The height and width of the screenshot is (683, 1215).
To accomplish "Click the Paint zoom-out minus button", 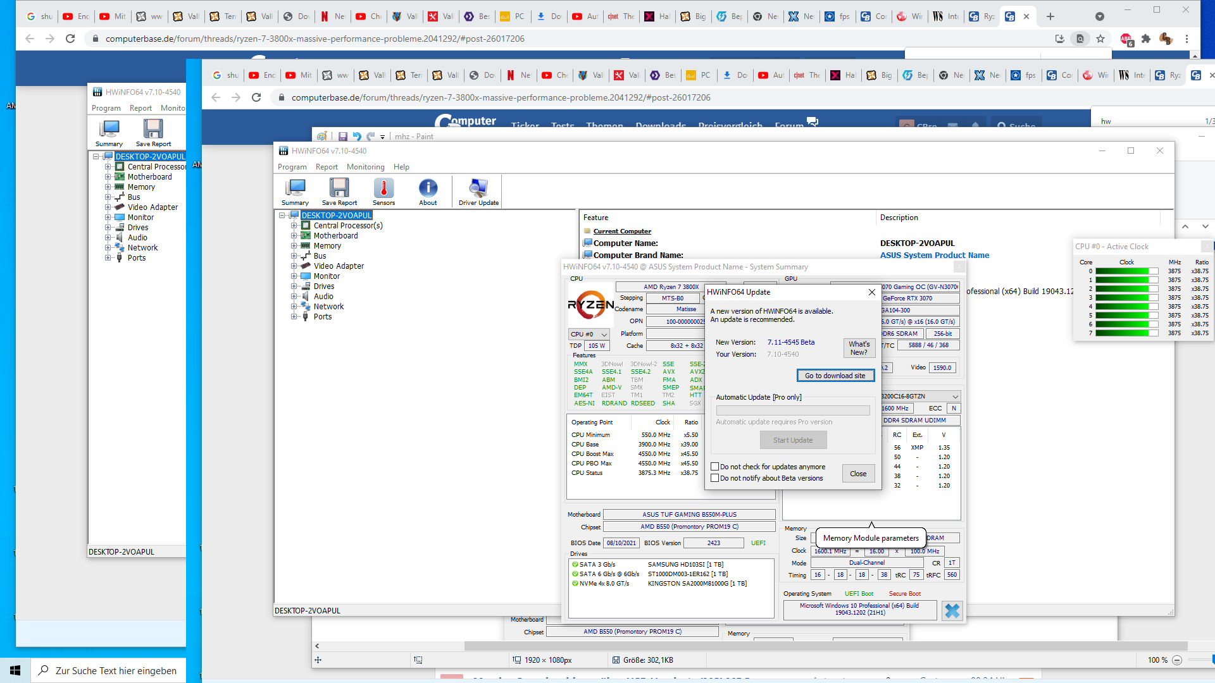I will 1177,660.
